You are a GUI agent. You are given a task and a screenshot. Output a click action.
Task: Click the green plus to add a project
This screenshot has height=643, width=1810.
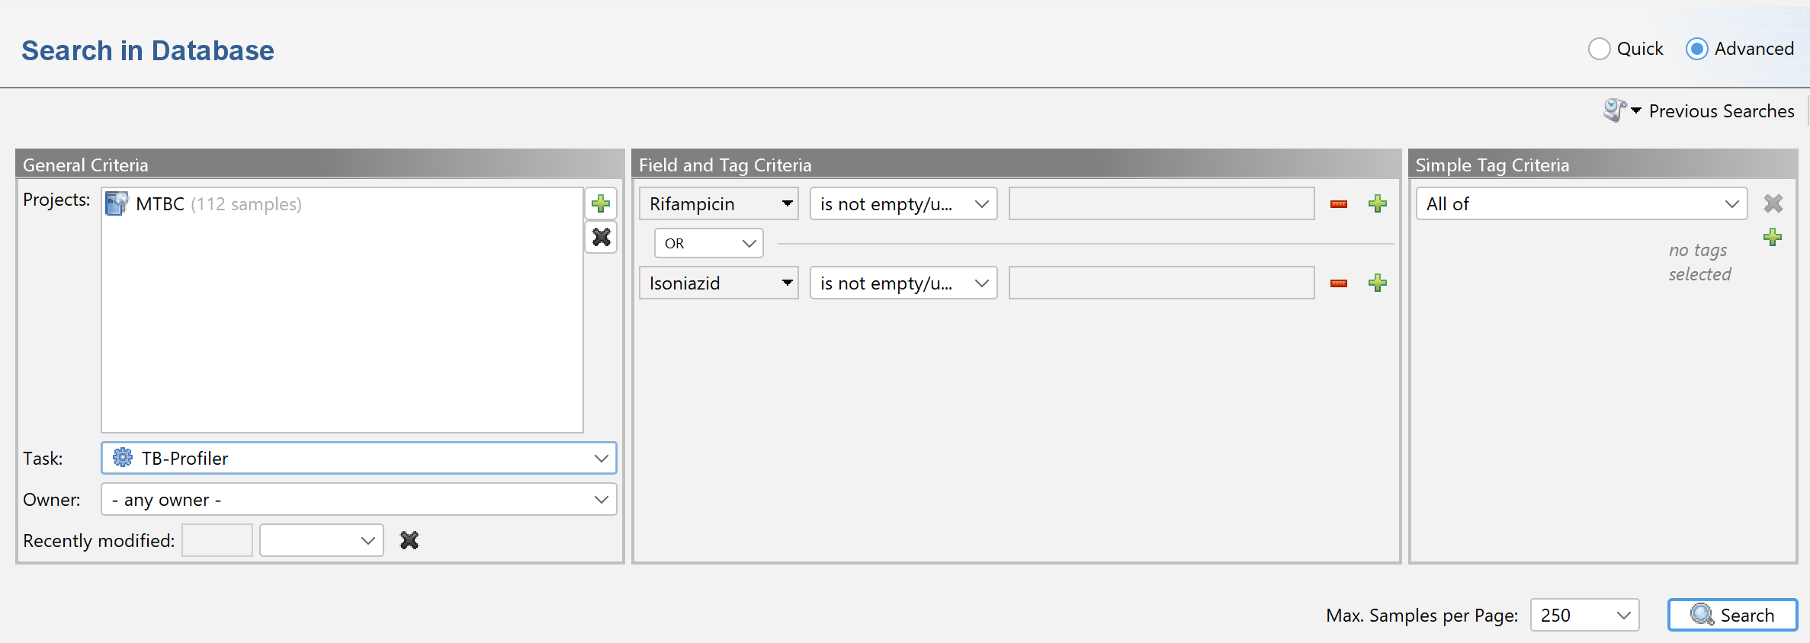tap(601, 203)
